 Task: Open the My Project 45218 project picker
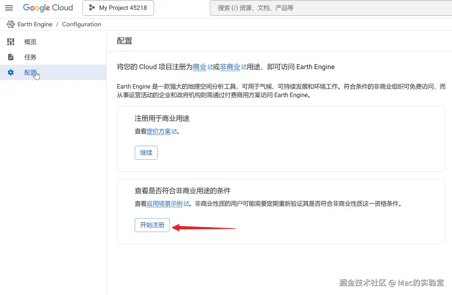[x=118, y=8]
